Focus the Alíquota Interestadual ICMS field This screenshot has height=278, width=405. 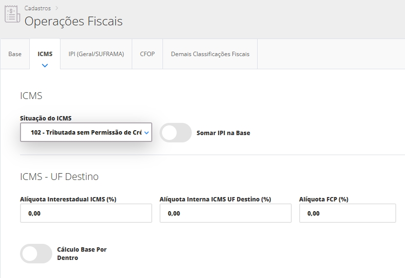tap(86, 213)
